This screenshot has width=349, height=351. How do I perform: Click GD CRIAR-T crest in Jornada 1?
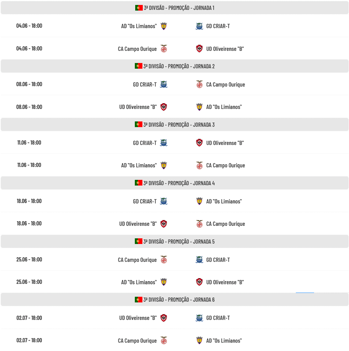(x=199, y=26)
